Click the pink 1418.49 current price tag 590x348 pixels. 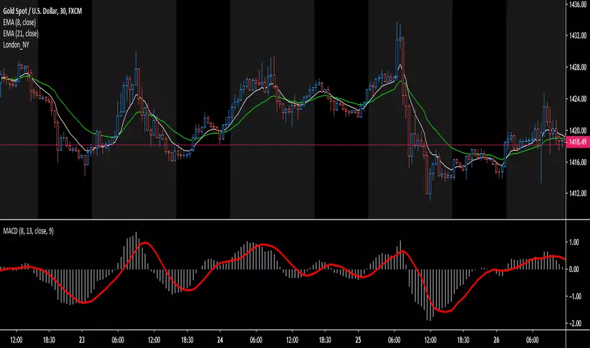(x=577, y=142)
